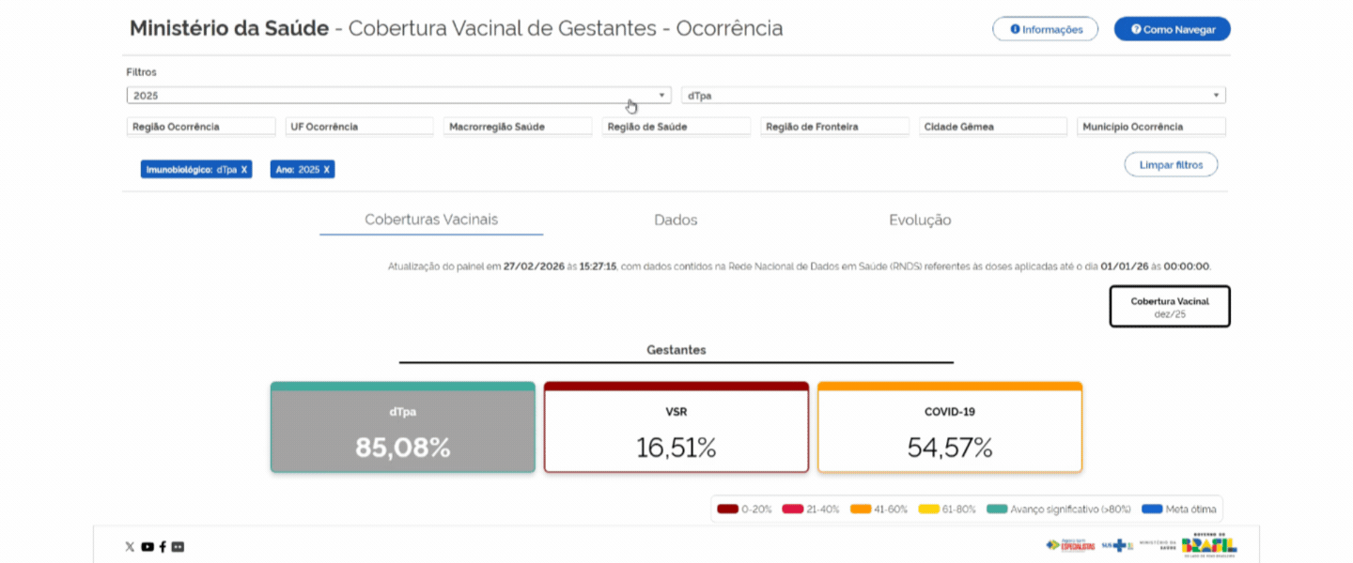Click the SUS logo in footer

(x=1118, y=545)
